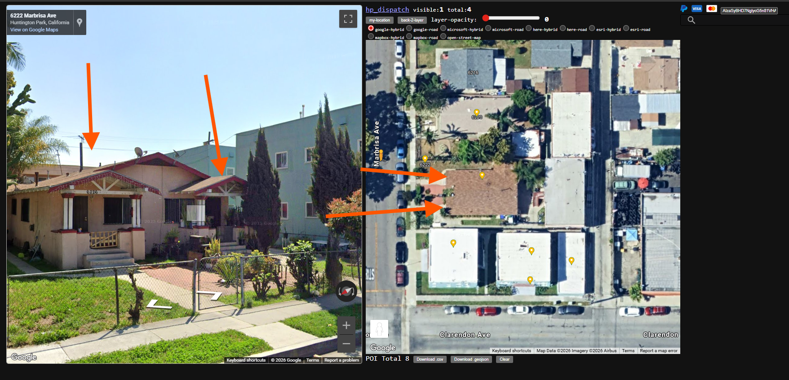Click the Street View compass icon
This screenshot has height=380, width=789.
tap(346, 292)
